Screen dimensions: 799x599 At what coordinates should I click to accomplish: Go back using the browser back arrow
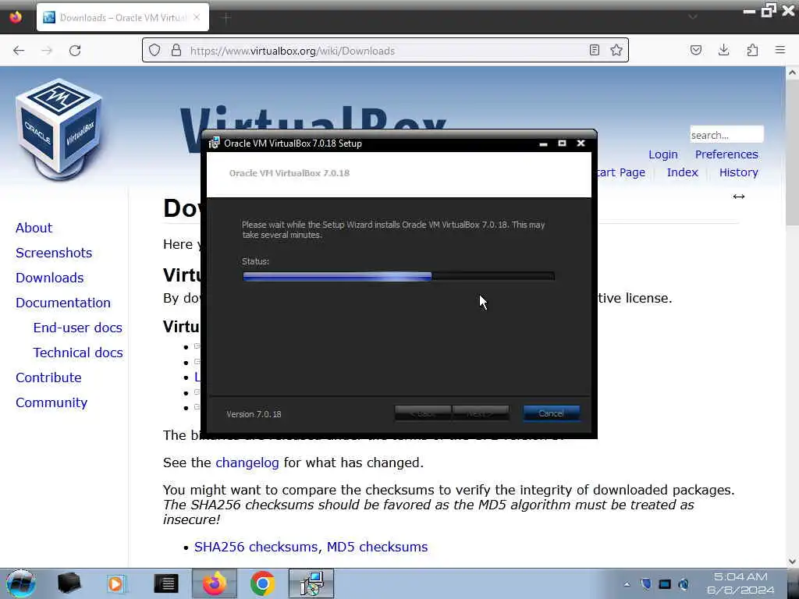pos(19,51)
